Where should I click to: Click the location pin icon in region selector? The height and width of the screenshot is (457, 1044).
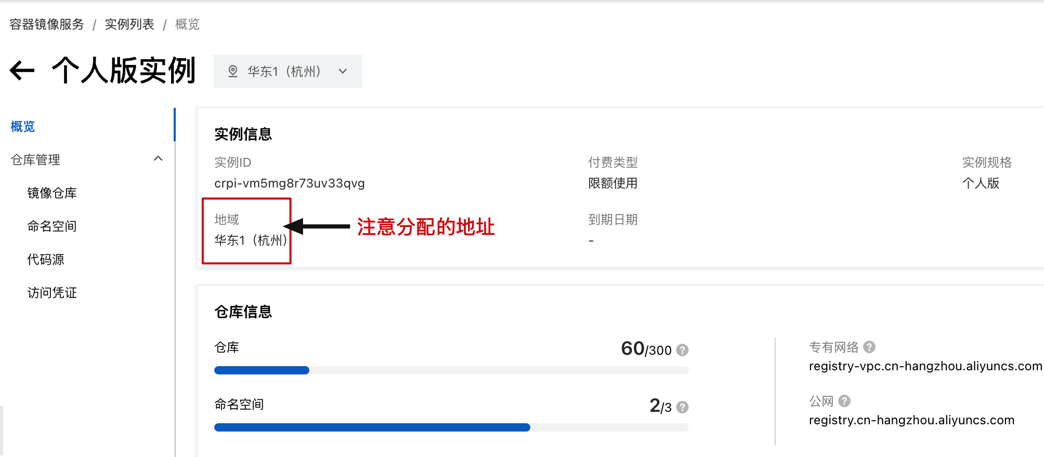[233, 71]
